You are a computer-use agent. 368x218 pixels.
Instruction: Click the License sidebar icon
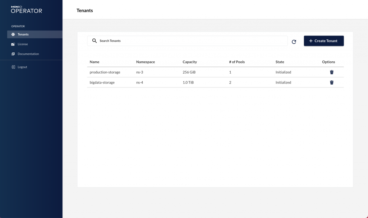tap(13, 44)
